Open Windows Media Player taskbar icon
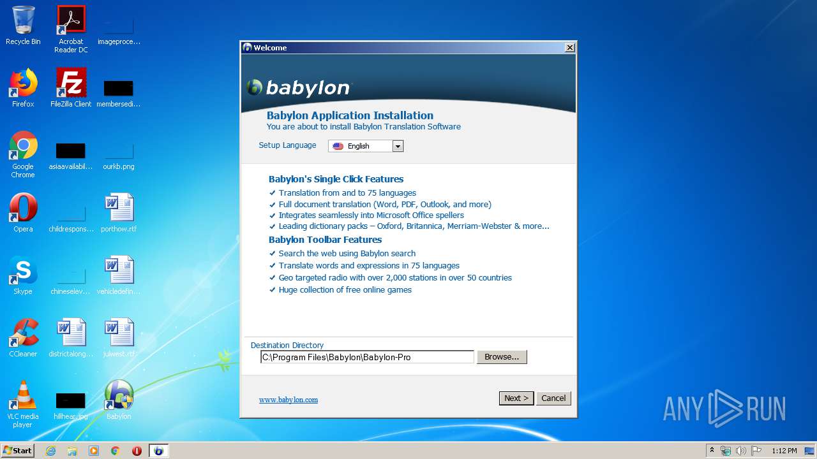This screenshot has height=459, width=817. (x=94, y=451)
